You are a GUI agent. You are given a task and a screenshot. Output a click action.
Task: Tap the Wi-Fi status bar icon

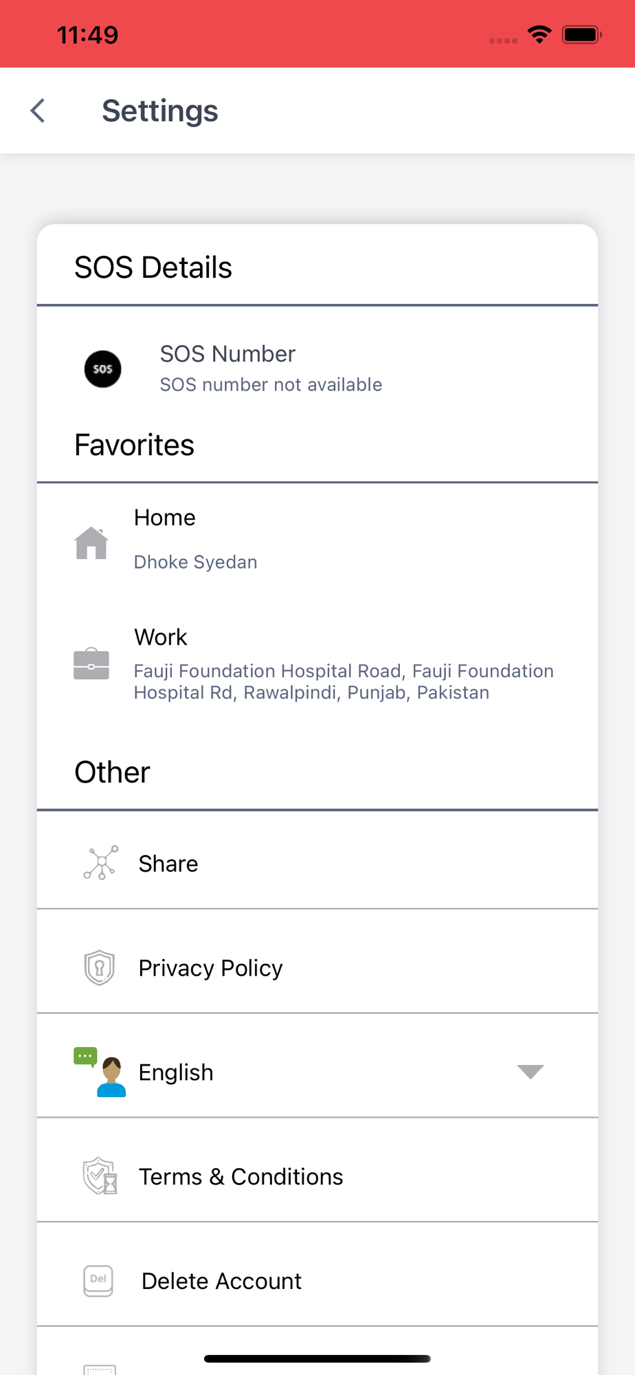539,34
